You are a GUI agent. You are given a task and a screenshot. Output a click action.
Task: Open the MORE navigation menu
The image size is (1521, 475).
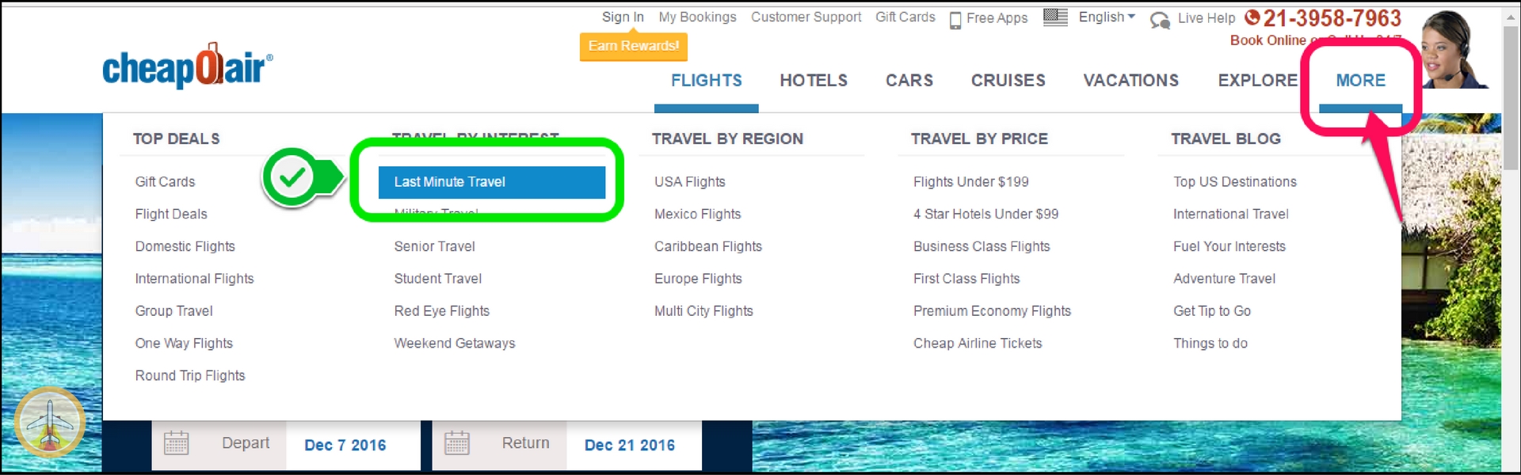click(x=1360, y=81)
